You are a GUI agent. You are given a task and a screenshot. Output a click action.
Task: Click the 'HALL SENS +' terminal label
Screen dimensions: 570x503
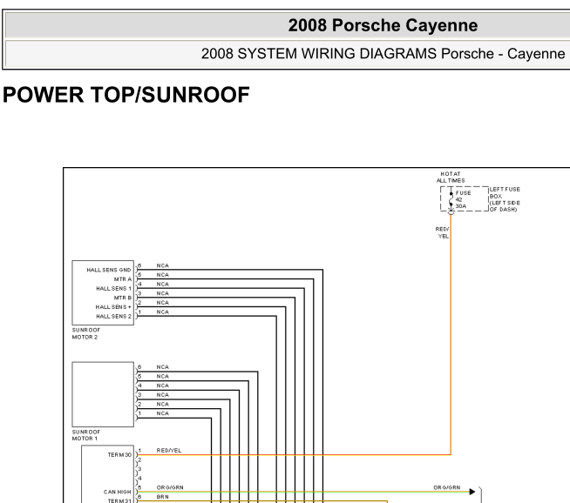tap(113, 307)
